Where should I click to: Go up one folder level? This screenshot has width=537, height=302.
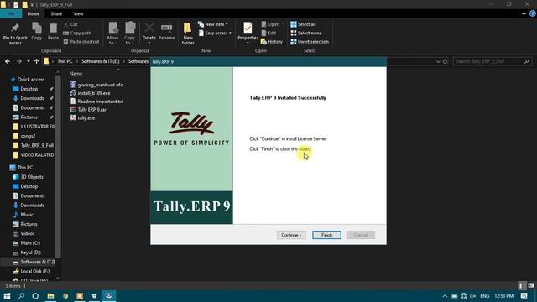[x=36, y=61]
